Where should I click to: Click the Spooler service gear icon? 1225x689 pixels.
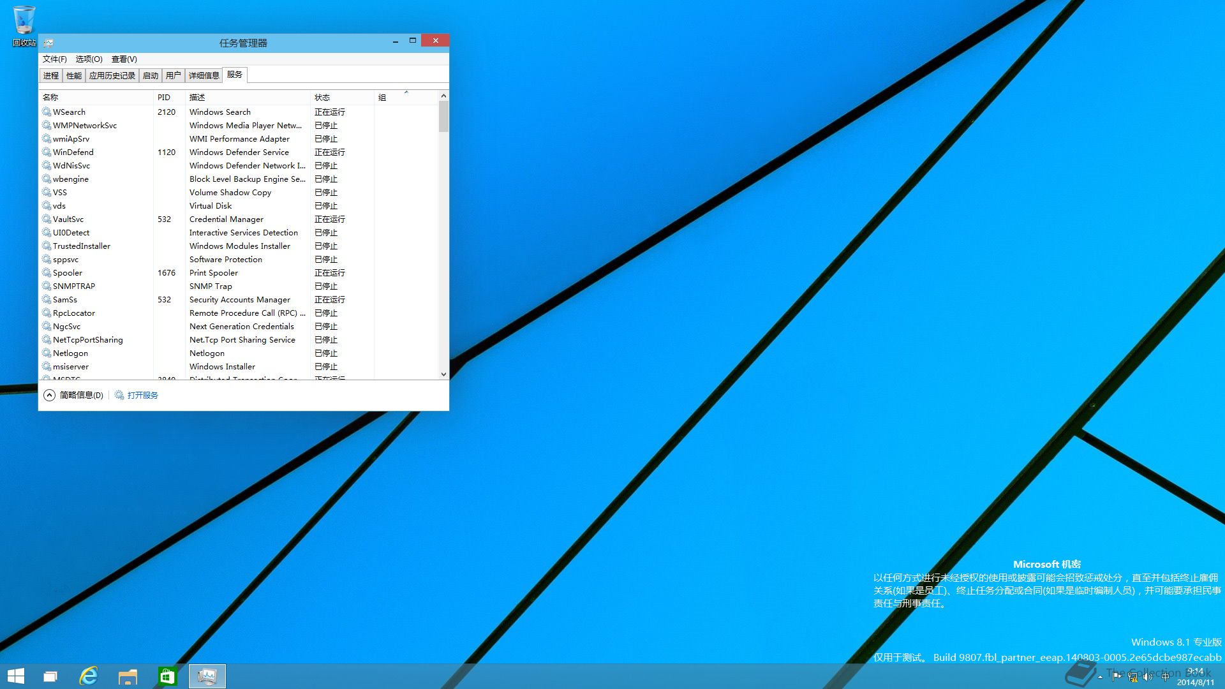click(47, 272)
